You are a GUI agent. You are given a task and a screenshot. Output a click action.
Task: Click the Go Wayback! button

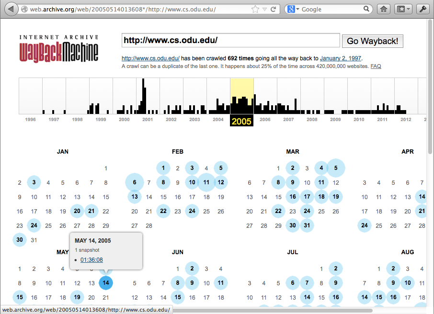[x=372, y=41]
